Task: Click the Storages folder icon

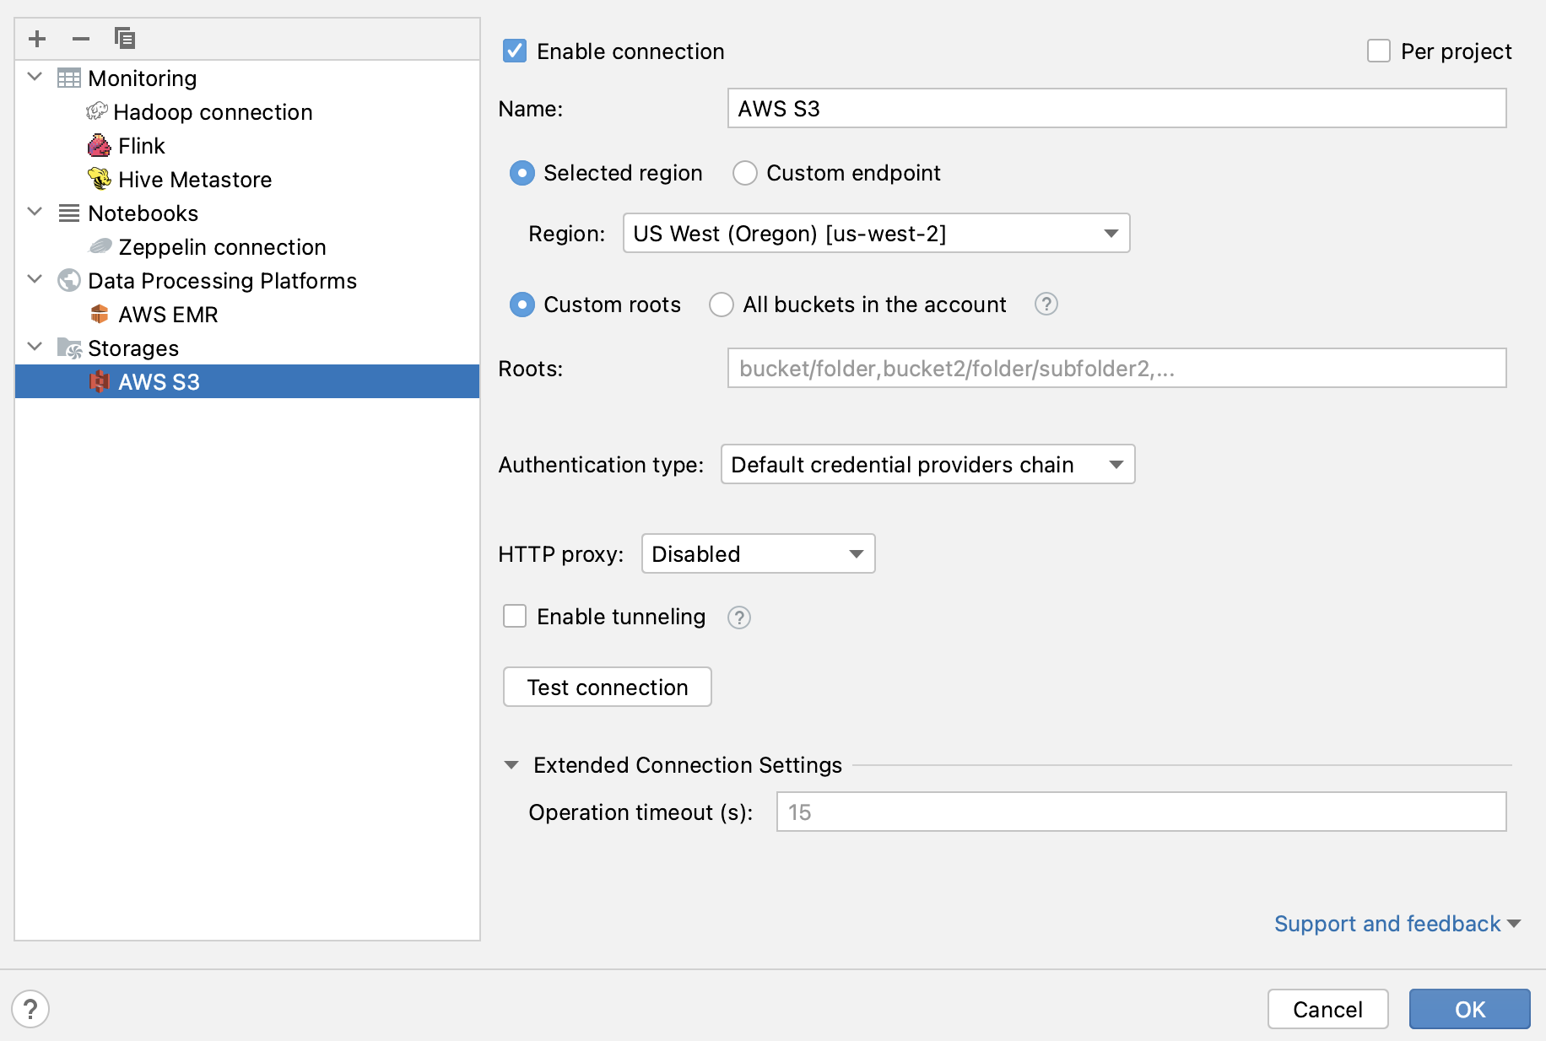Action: 69,348
